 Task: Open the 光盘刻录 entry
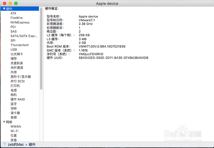pos(17,63)
